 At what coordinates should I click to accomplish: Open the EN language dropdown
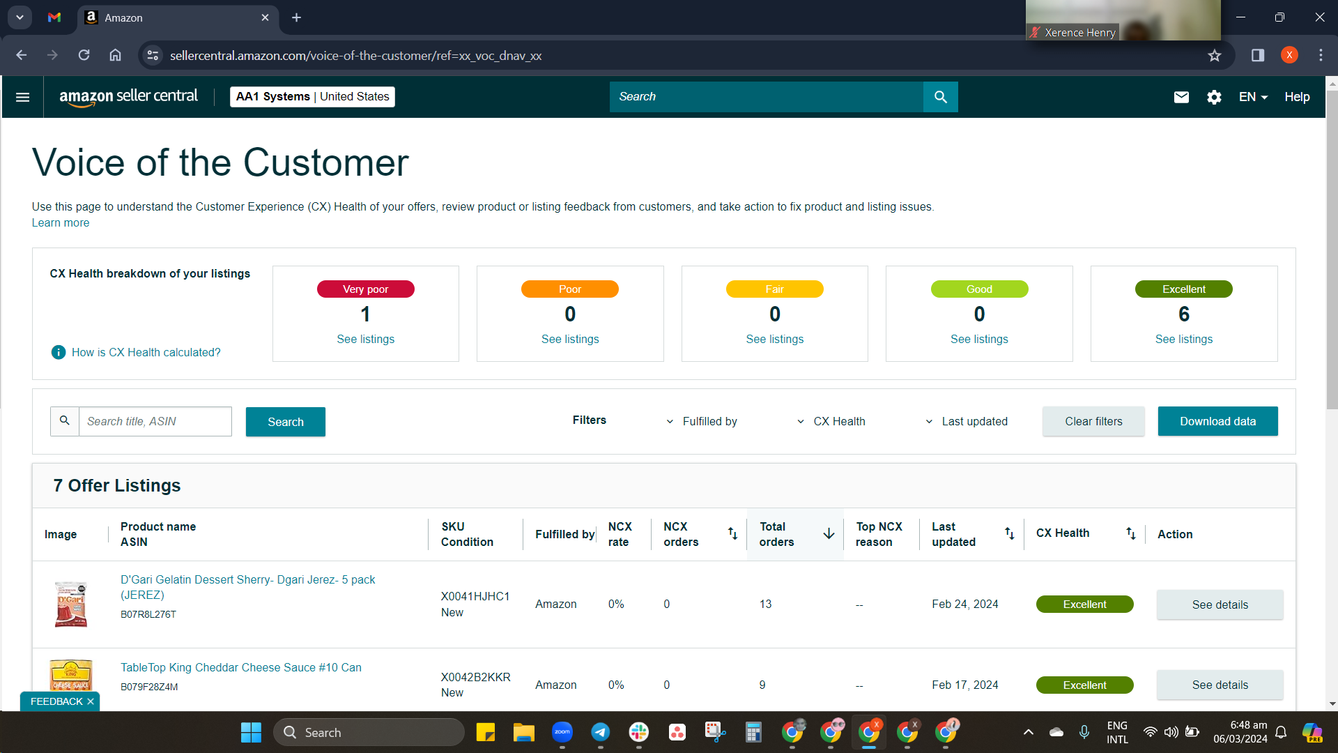coord(1253,97)
